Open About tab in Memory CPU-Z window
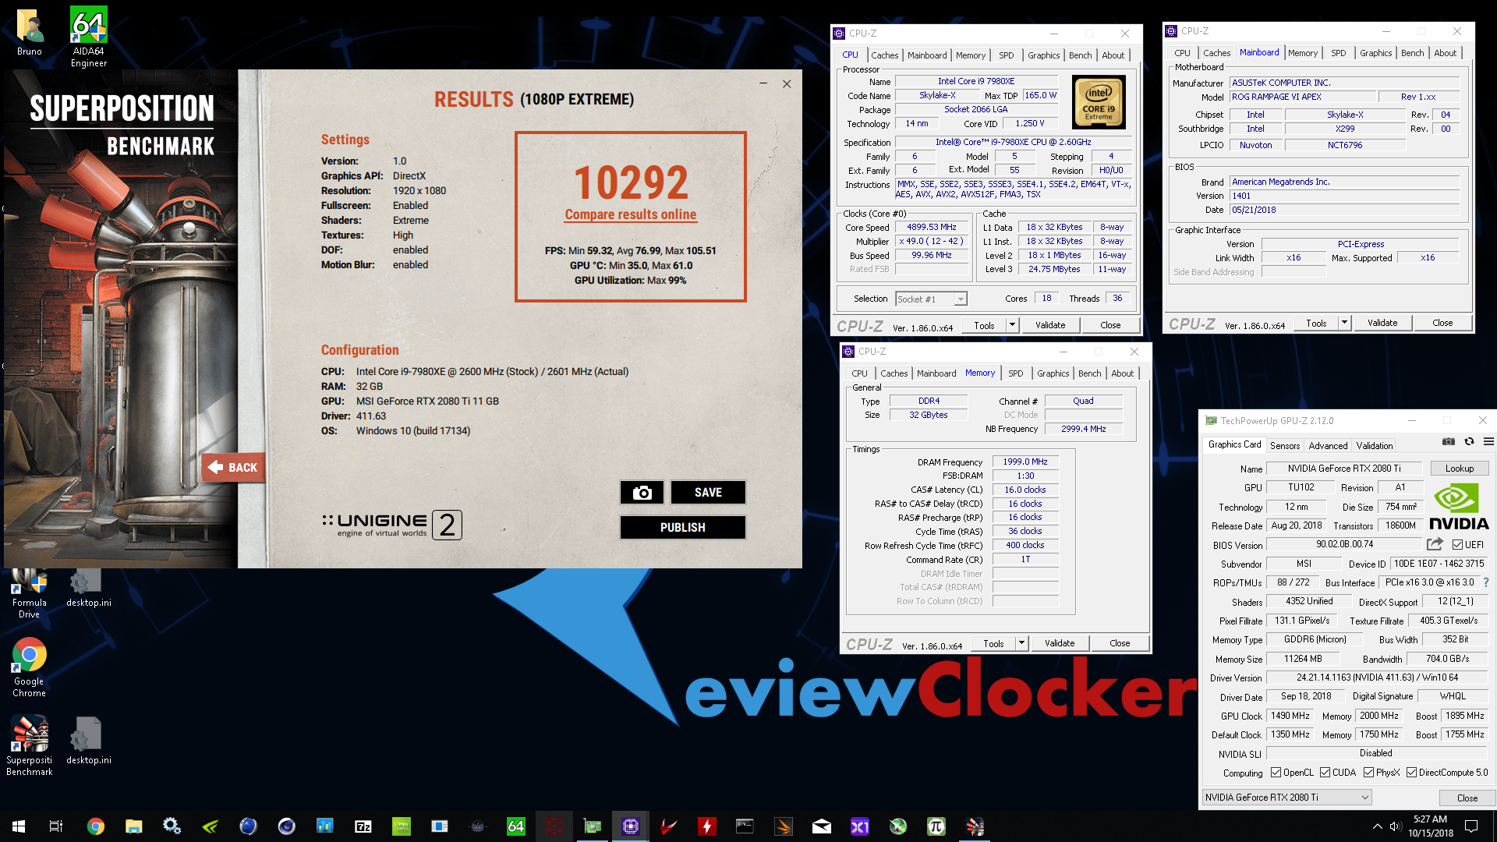The width and height of the screenshot is (1497, 842). (x=1122, y=373)
